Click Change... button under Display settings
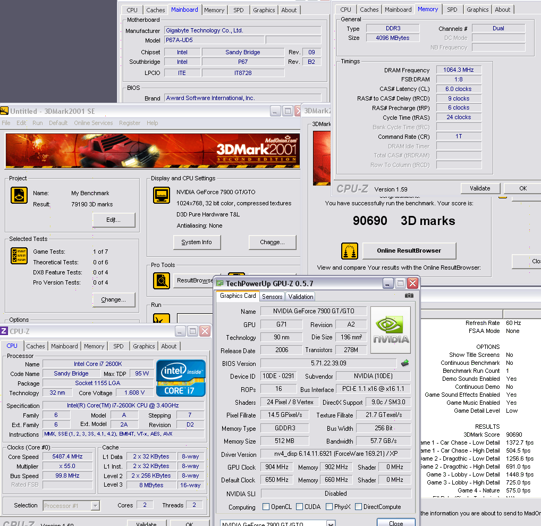The width and height of the screenshot is (541, 526). [x=272, y=242]
